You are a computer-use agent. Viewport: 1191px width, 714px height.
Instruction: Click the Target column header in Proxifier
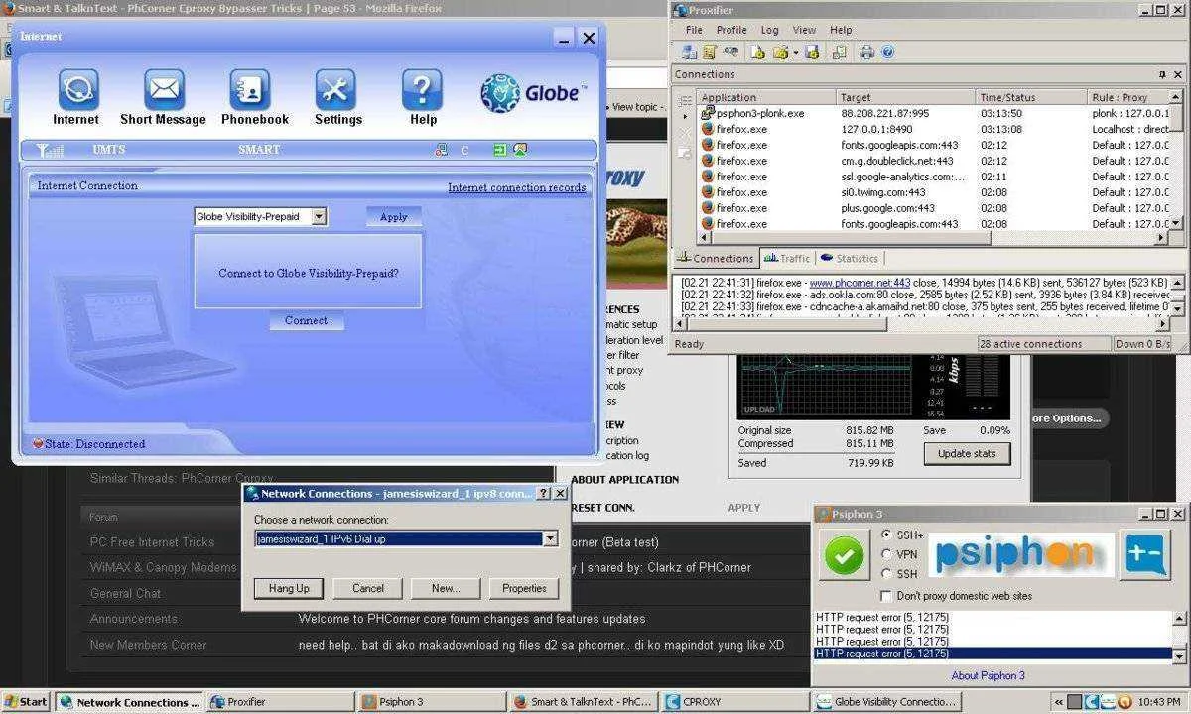(905, 97)
